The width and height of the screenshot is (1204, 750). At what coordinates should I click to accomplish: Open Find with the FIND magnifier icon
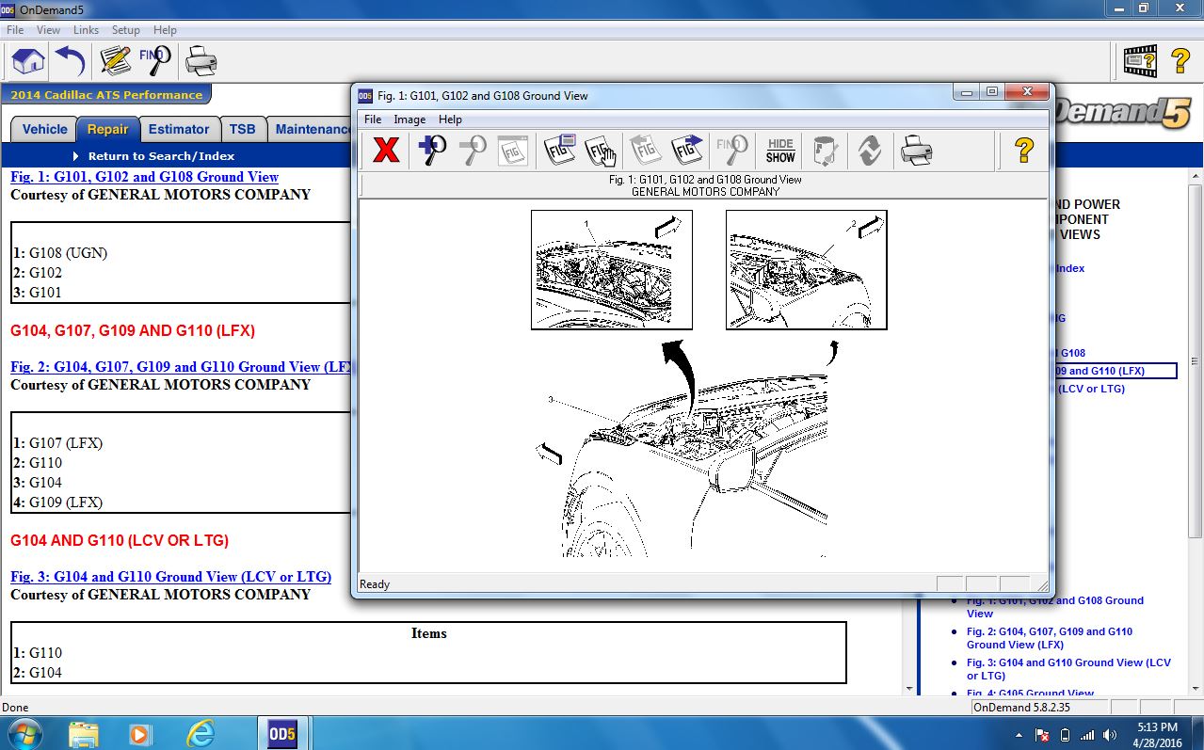coord(153,60)
